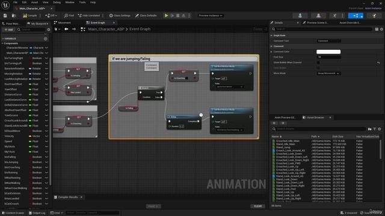385x216 pixels.
Task: Switch to the Pose Watch tab
Action: tap(11, 24)
